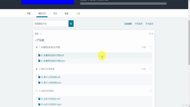Screen dimensions: 190x107
Task: Select the middle all-sections filter link
Action: [x=139, y=24]
